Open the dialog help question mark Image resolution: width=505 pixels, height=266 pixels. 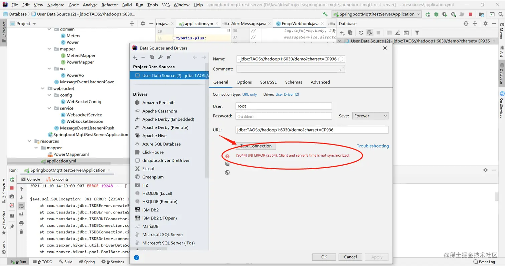point(136,257)
